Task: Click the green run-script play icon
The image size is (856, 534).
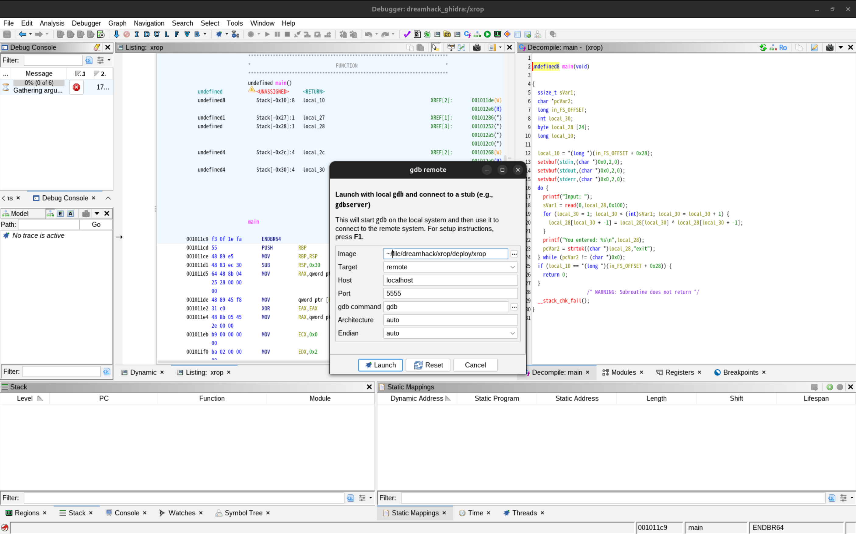Action: click(x=487, y=34)
